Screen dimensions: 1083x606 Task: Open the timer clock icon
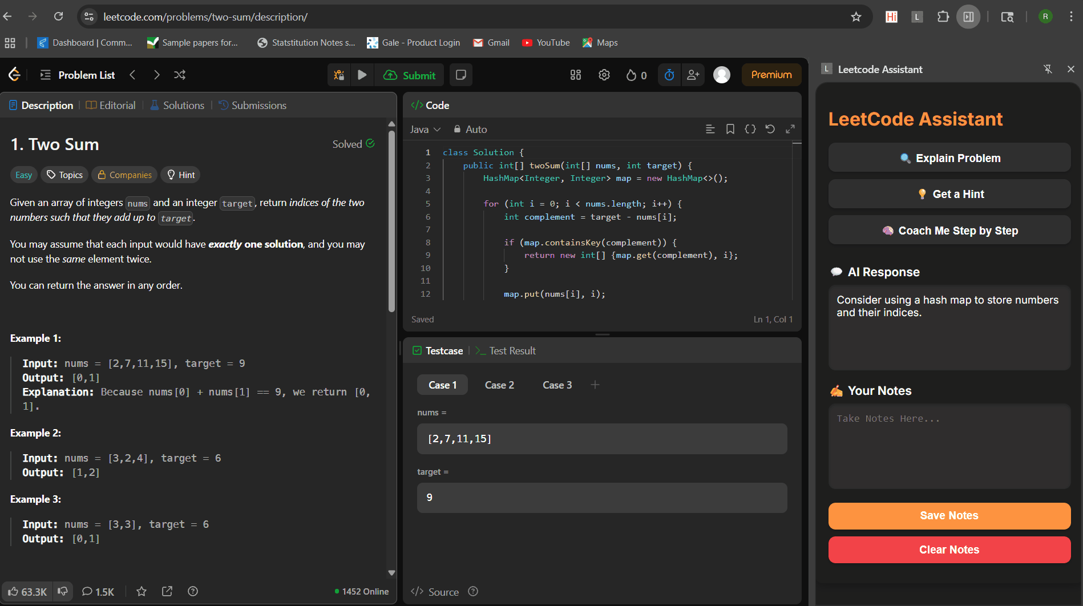click(x=669, y=75)
